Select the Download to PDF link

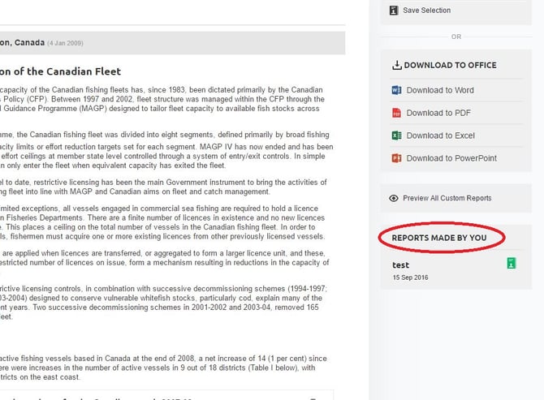click(438, 113)
